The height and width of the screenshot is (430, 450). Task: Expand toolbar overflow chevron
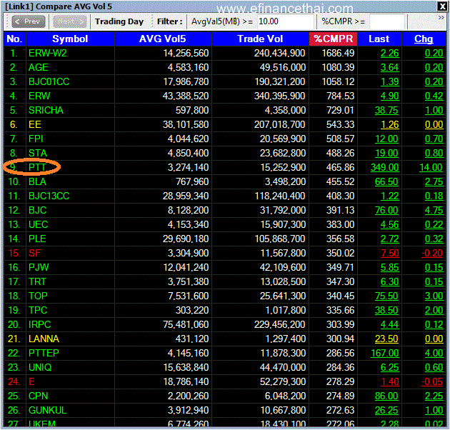coord(441,18)
